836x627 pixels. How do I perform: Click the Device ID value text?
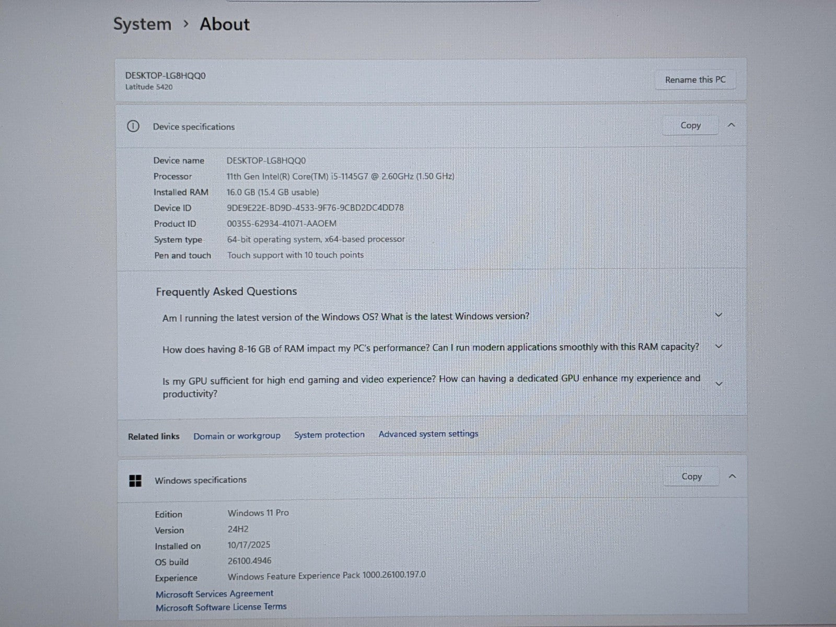315,207
